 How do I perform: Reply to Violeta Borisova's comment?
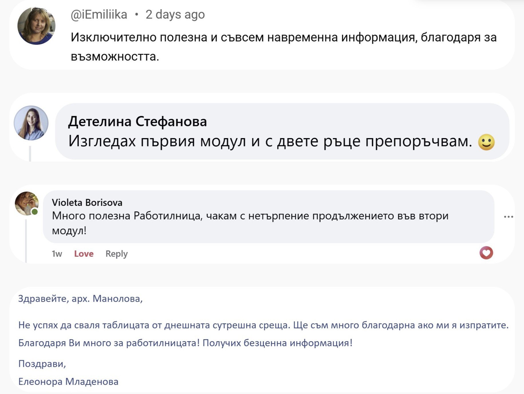coord(117,254)
